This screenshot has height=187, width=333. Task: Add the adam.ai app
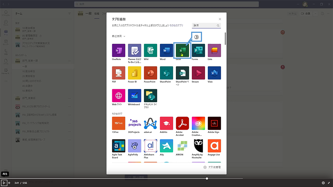151,123
